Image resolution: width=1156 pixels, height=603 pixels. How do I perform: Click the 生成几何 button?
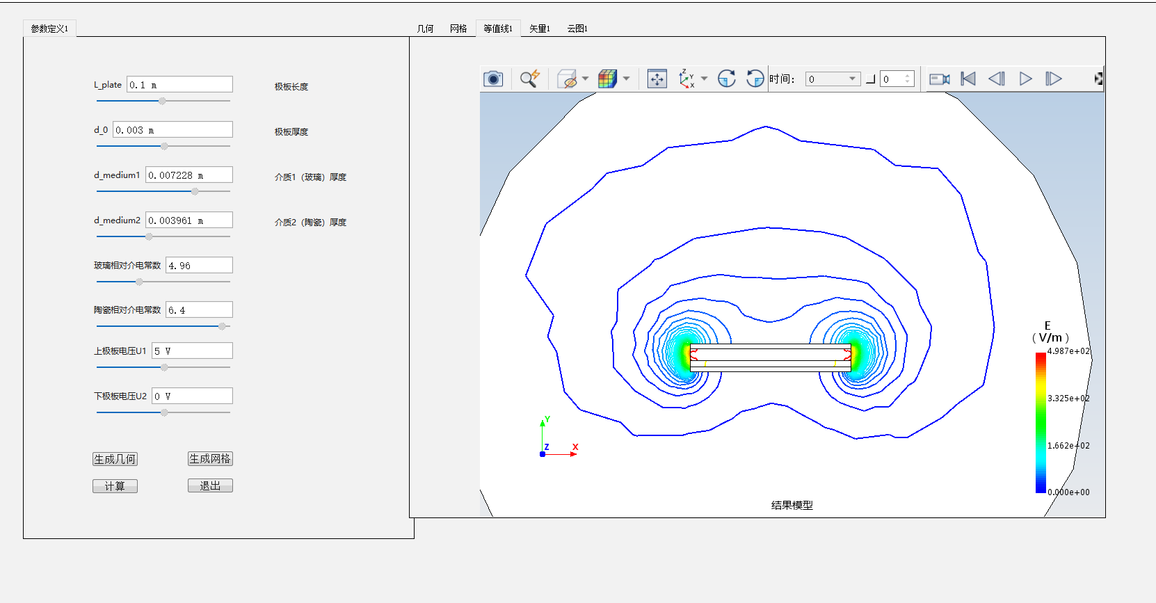(115, 459)
